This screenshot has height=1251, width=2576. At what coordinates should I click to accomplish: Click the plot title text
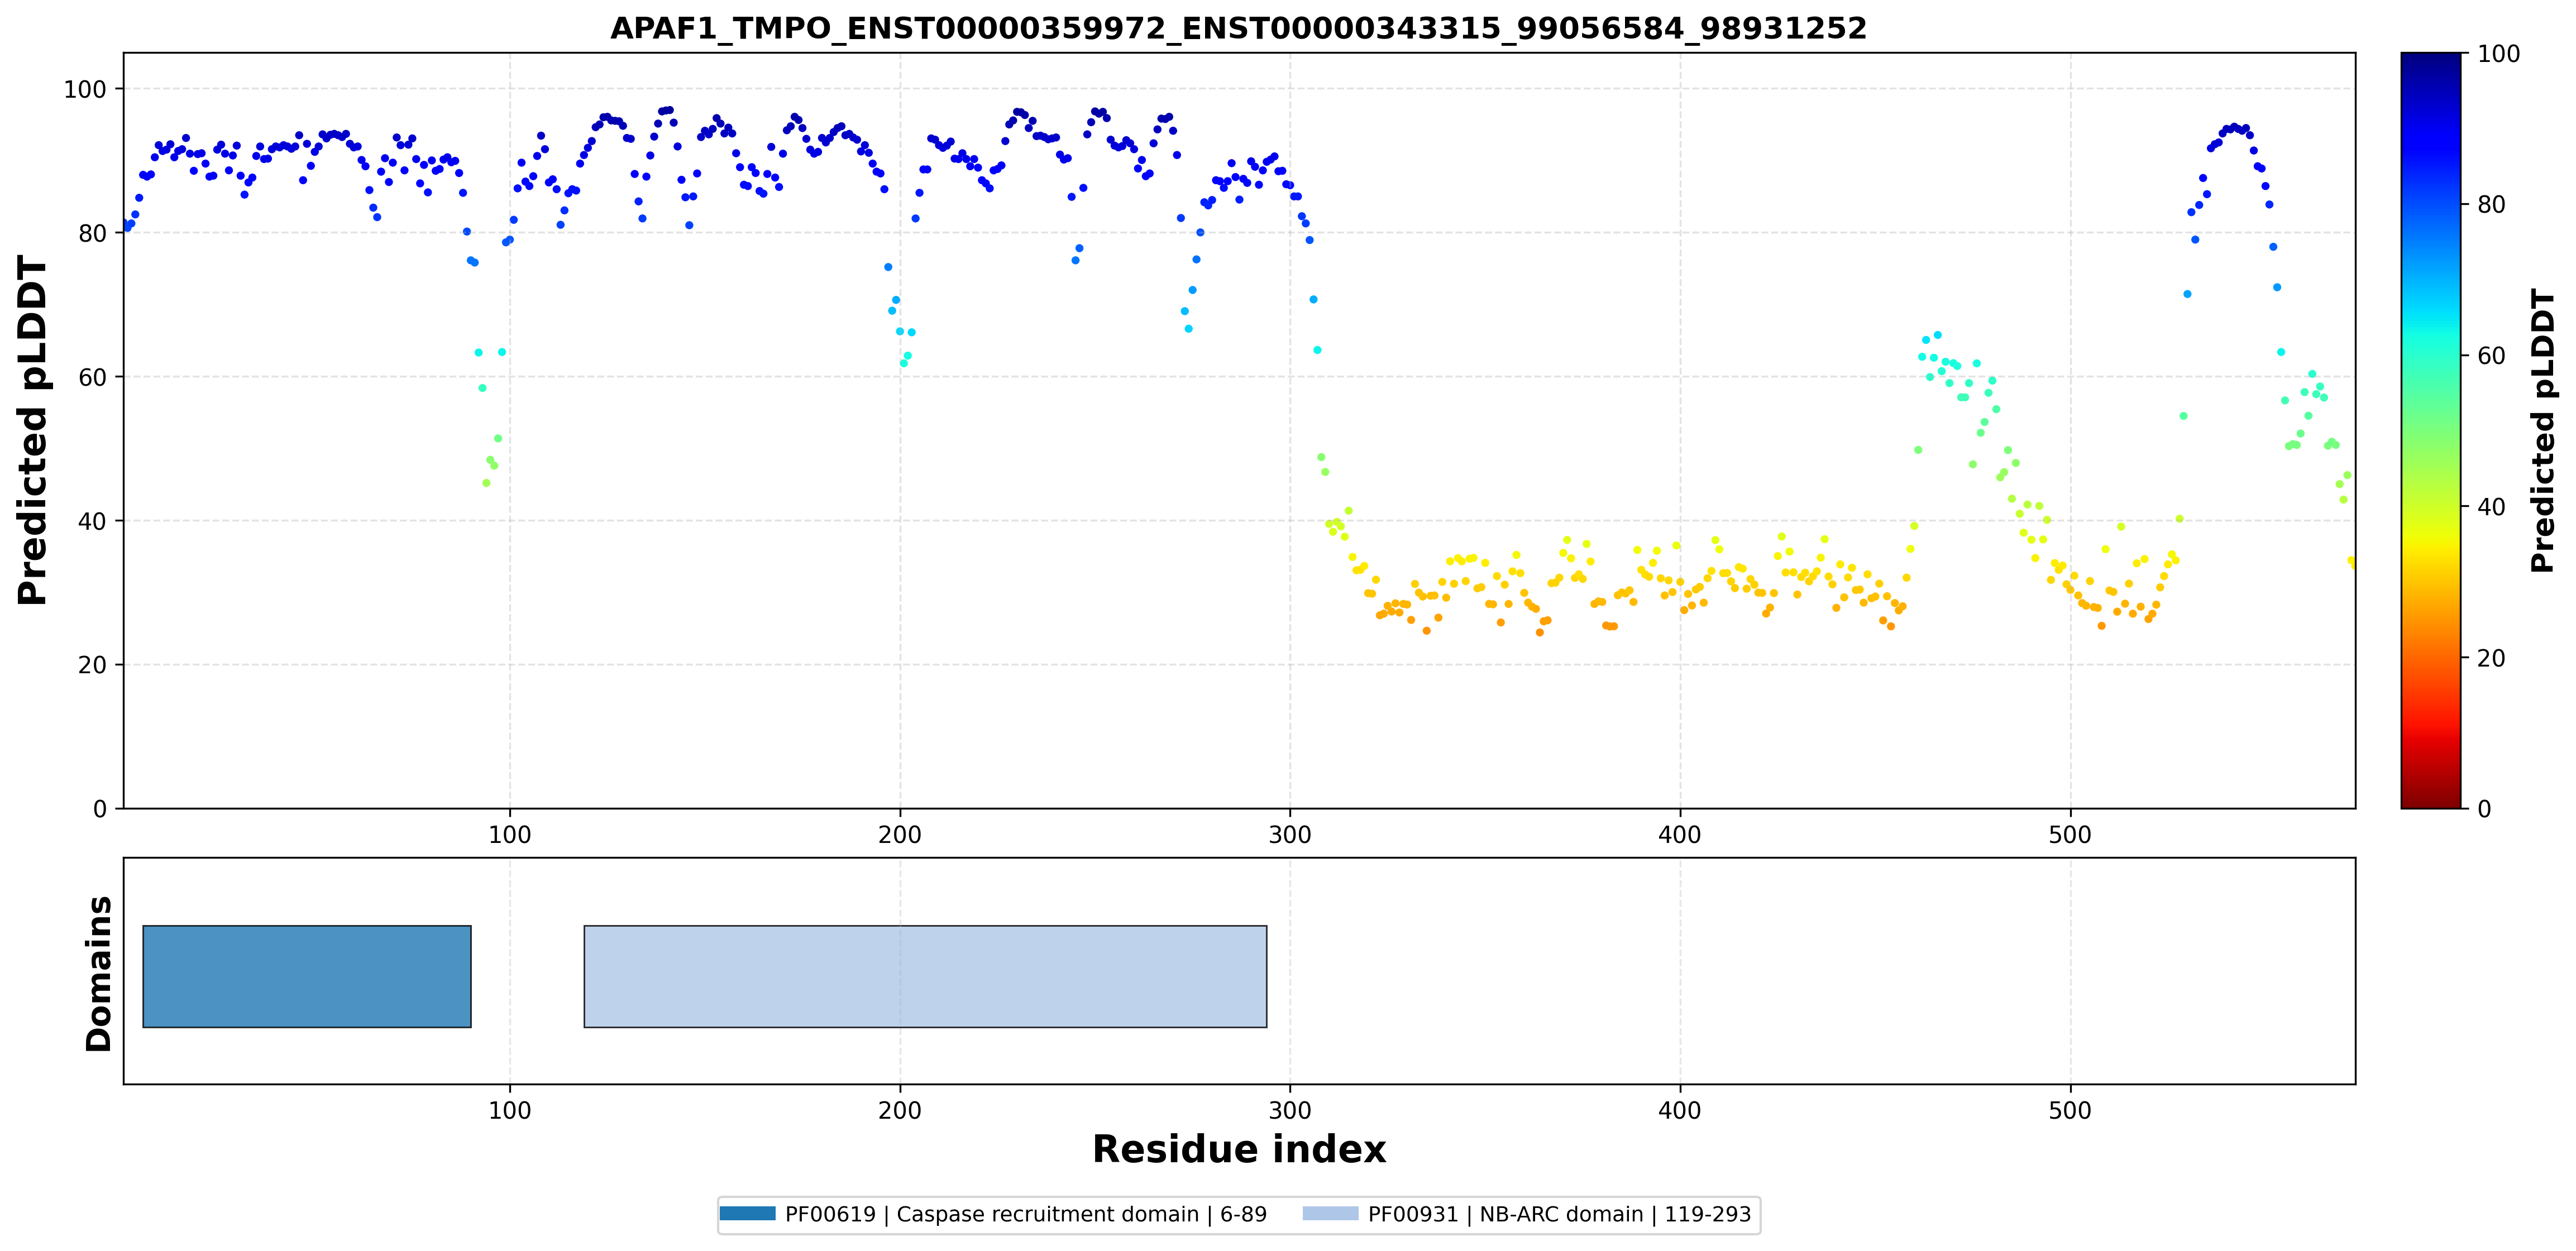1238,28
